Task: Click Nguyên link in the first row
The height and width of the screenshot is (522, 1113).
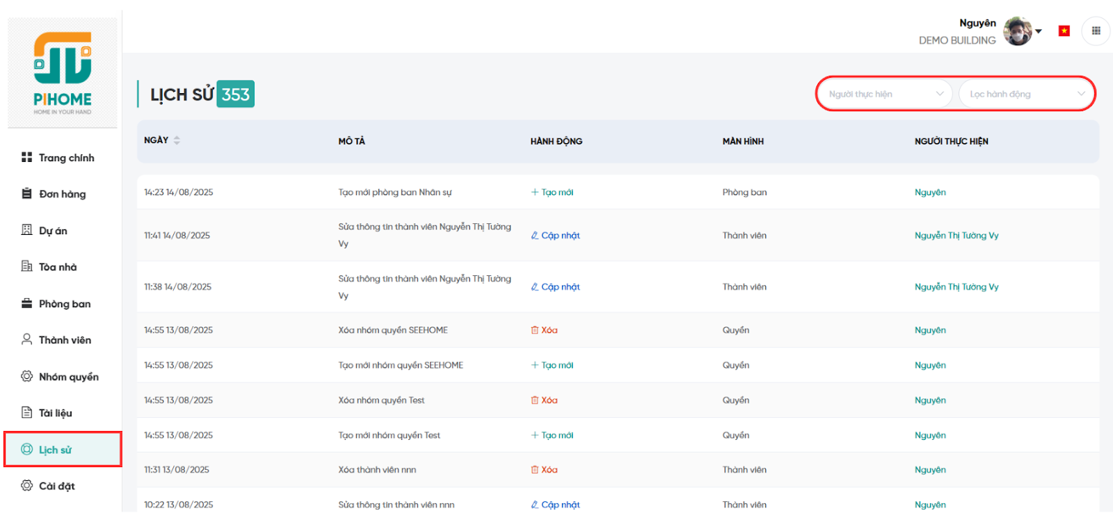Action: click(x=930, y=193)
